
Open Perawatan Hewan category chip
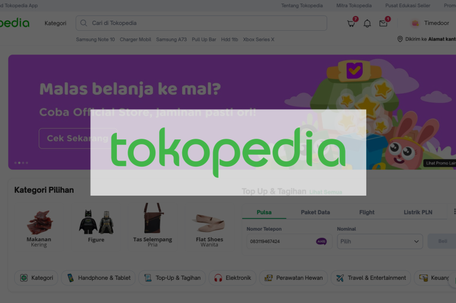(293, 278)
